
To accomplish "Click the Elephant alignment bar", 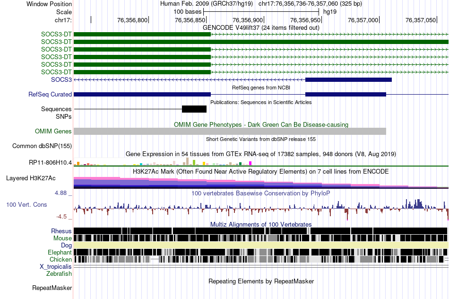I will [261, 252].
